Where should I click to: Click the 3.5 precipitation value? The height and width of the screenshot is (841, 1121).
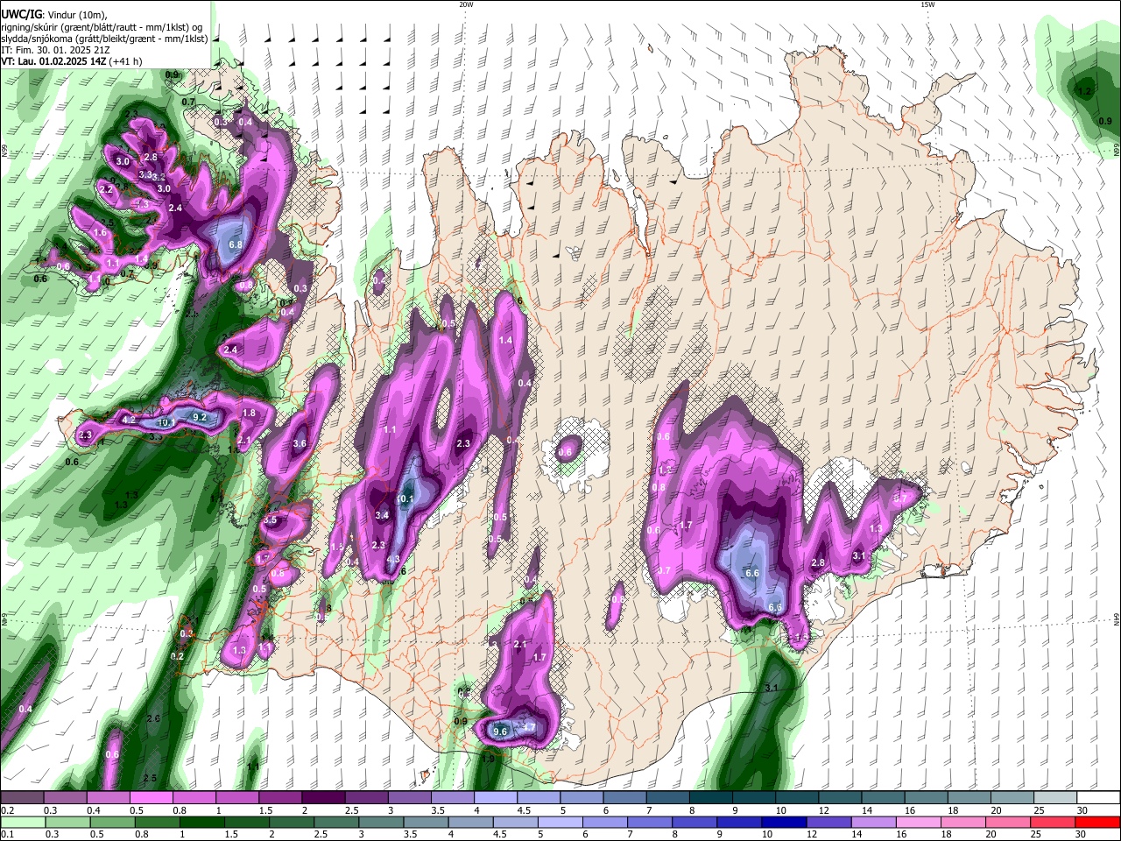[270, 520]
